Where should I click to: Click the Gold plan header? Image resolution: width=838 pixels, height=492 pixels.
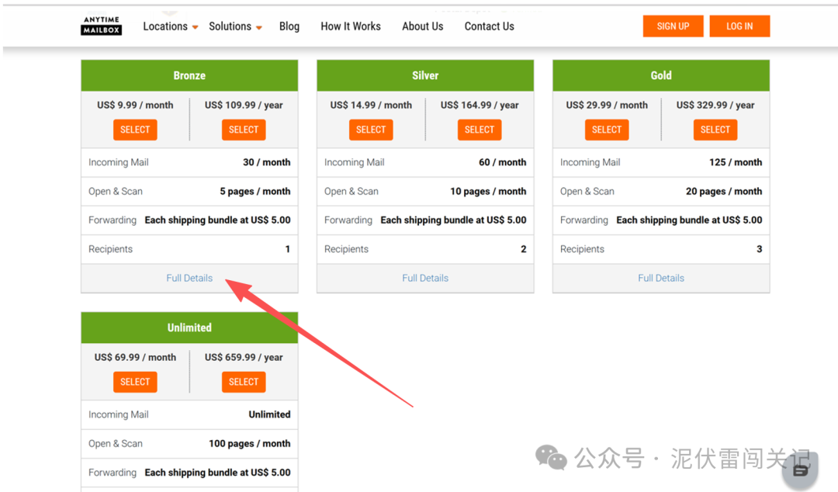coord(661,75)
